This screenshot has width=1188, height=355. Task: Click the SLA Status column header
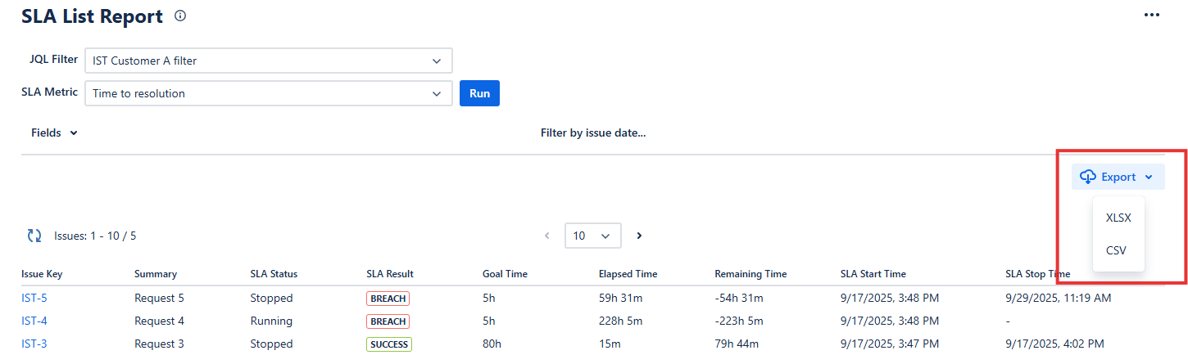(x=274, y=274)
